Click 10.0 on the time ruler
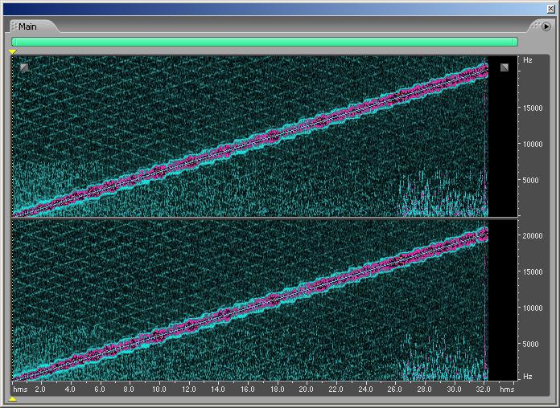560x408 pixels. point(159,389)
